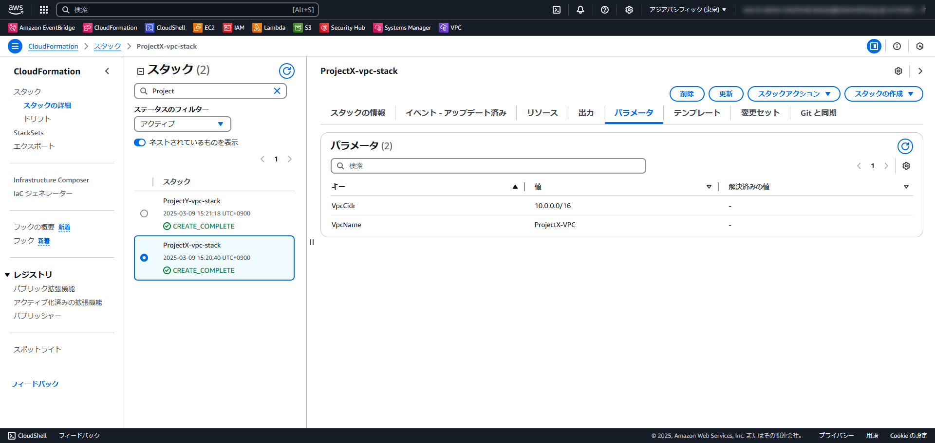935x443 pixels.
Task: Click the top AWS search box
Action: (x=187, y=10)
